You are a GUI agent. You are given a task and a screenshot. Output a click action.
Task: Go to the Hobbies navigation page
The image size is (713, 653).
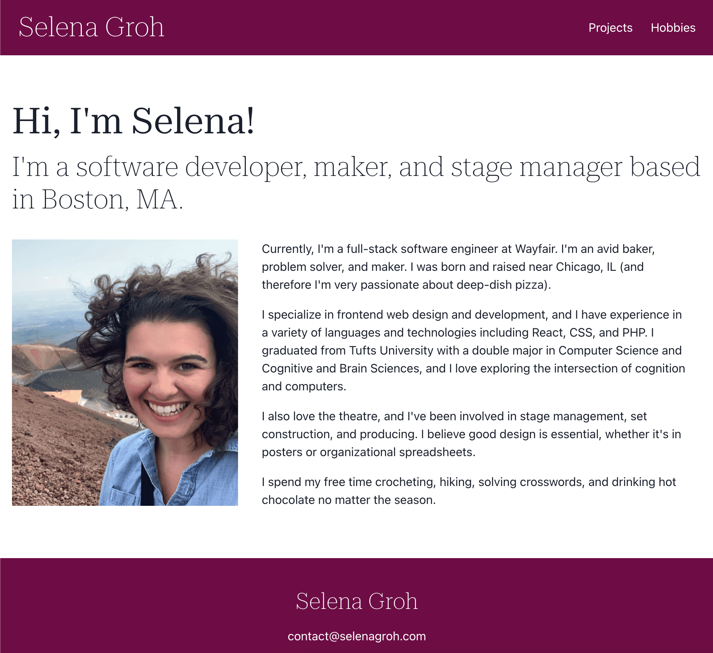click(673, 28)
